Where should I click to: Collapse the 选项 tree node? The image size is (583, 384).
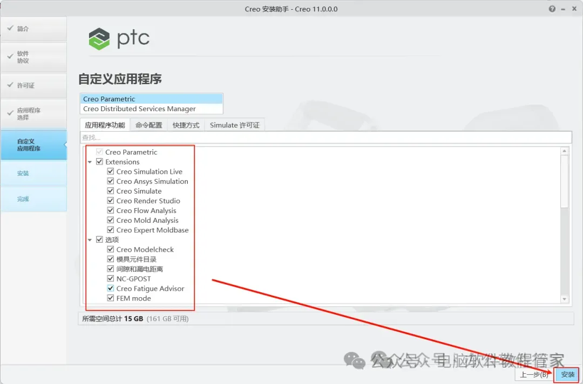click(90, 240)
